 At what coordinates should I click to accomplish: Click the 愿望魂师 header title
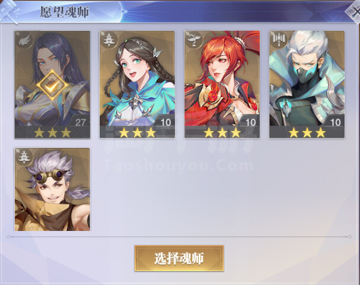[65, 12]
